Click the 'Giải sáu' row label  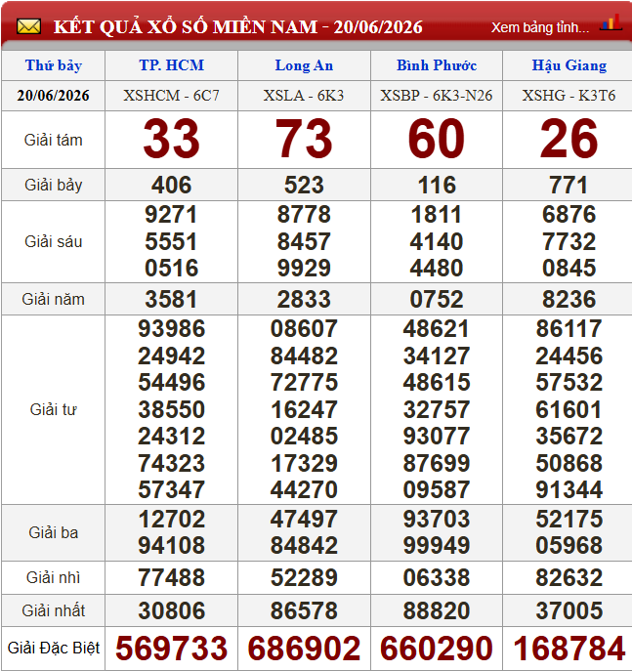click(53, 241)
